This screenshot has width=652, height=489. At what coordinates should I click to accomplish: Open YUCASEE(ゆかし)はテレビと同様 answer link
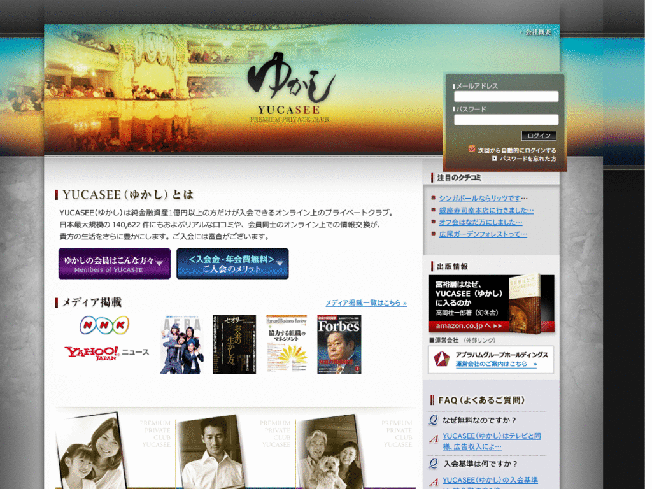[x=492, y=441]
